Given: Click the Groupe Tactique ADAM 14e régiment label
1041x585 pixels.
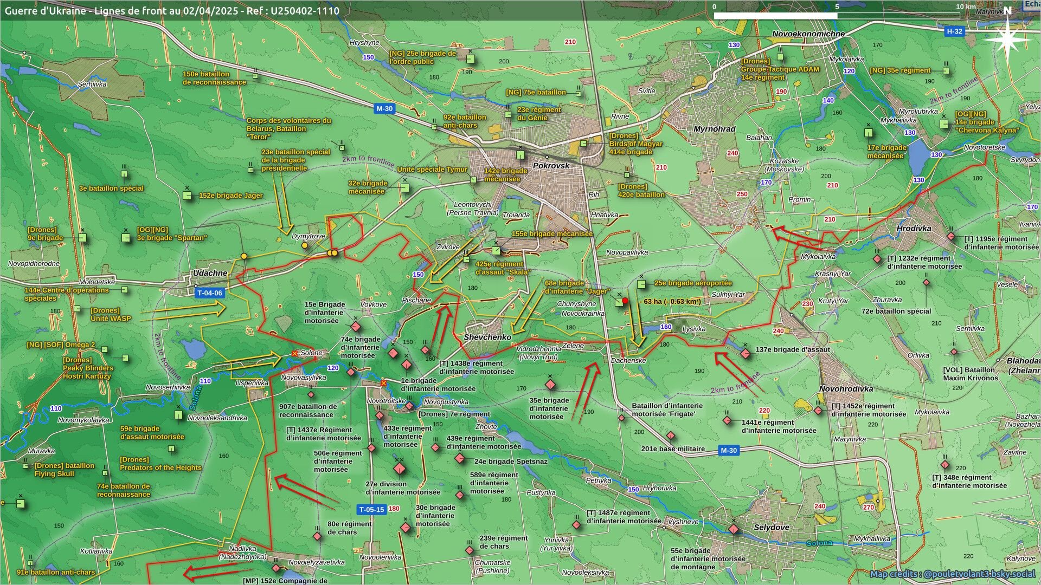Looking at the screenshot, I should pos(780,69).
